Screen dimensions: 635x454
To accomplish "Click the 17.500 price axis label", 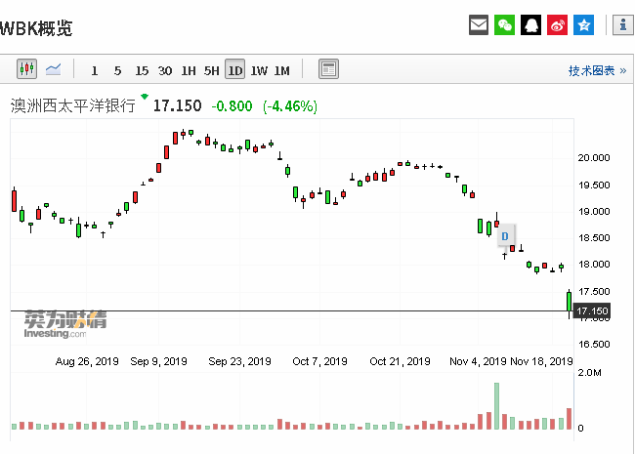I will coord(594,292).
